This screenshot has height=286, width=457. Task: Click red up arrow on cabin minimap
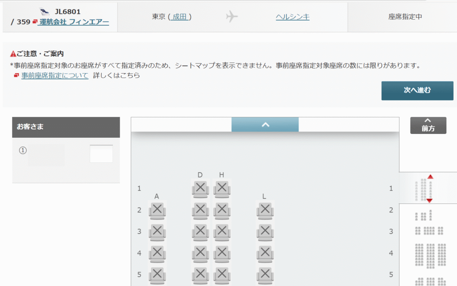pos(430,177)
